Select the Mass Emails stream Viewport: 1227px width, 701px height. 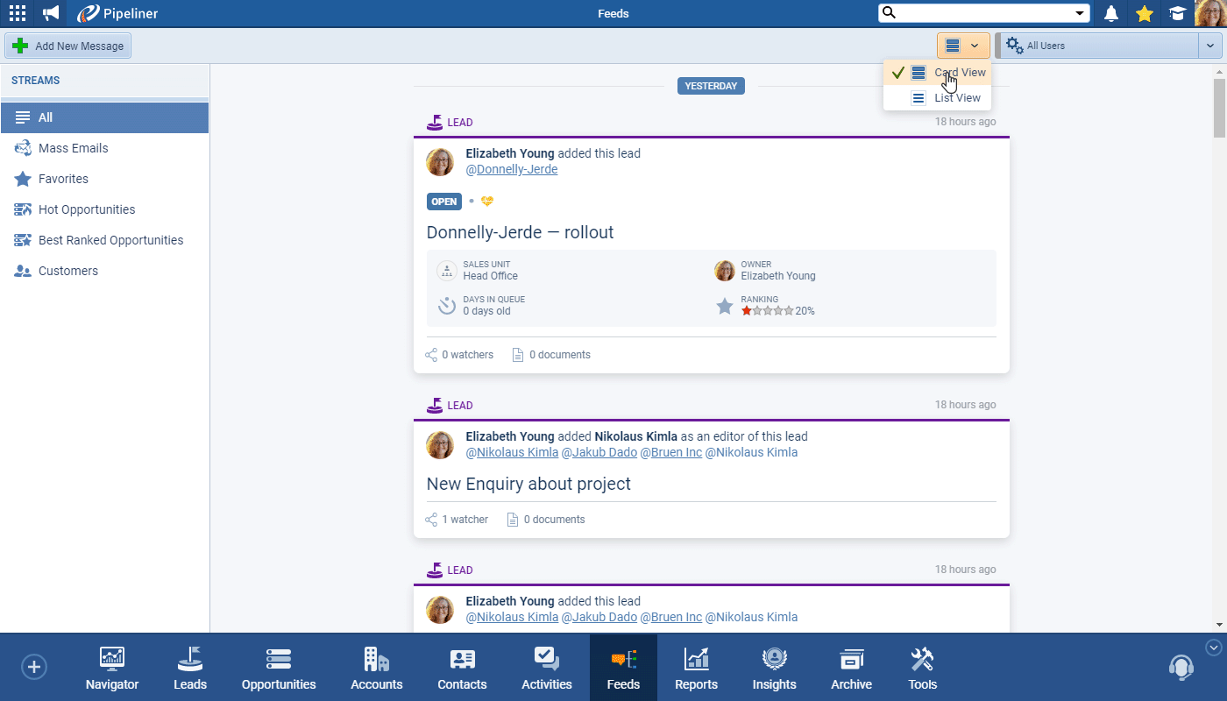(x=73, y=148)
